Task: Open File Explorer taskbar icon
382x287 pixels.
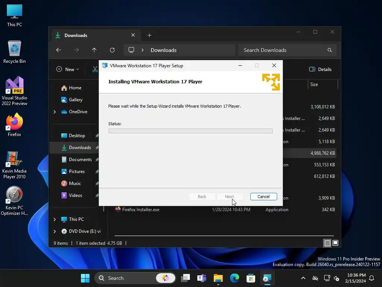Action: [x=218, y=278]
